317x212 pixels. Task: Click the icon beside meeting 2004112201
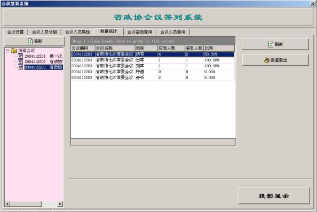click(x=20, y=56)
